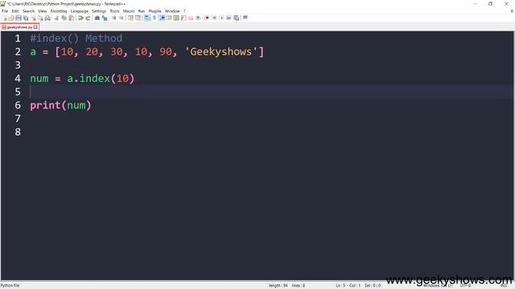Click 'Python file' in the status bar
515x289 pixels.
[10, 286]
